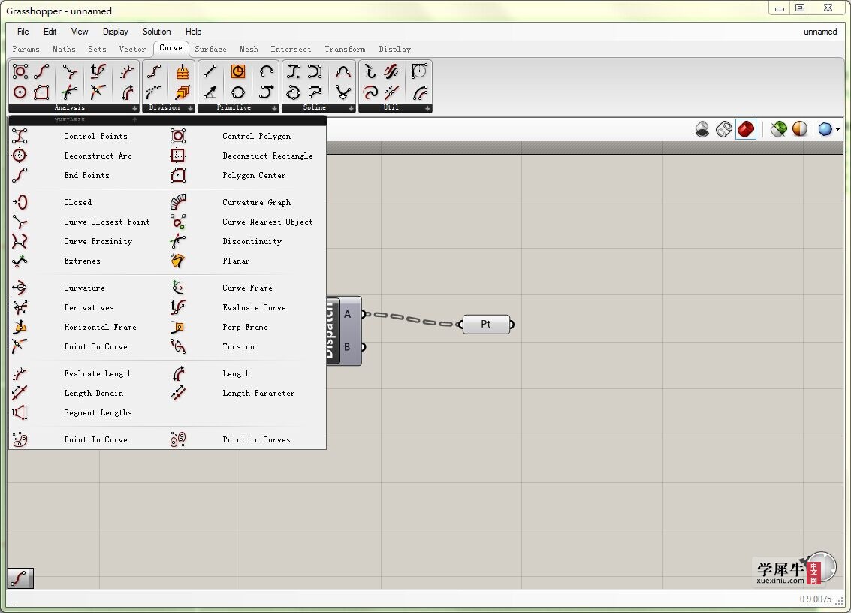This screenshot has width=851, height=613.
Task: Open the Solution menu
Action: pyautogui.click(x=156, y=32)
